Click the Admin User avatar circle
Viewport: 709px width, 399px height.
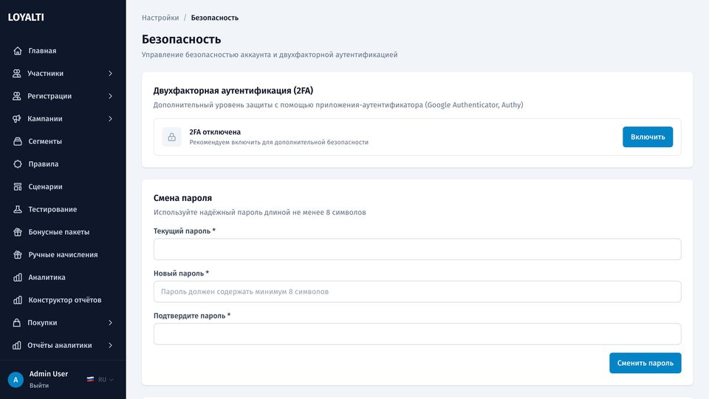[16, 380]
